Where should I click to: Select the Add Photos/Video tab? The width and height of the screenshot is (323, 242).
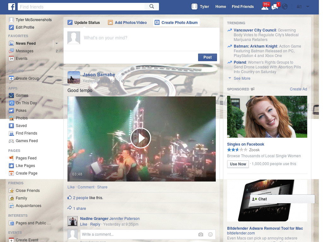click(127, 22)
